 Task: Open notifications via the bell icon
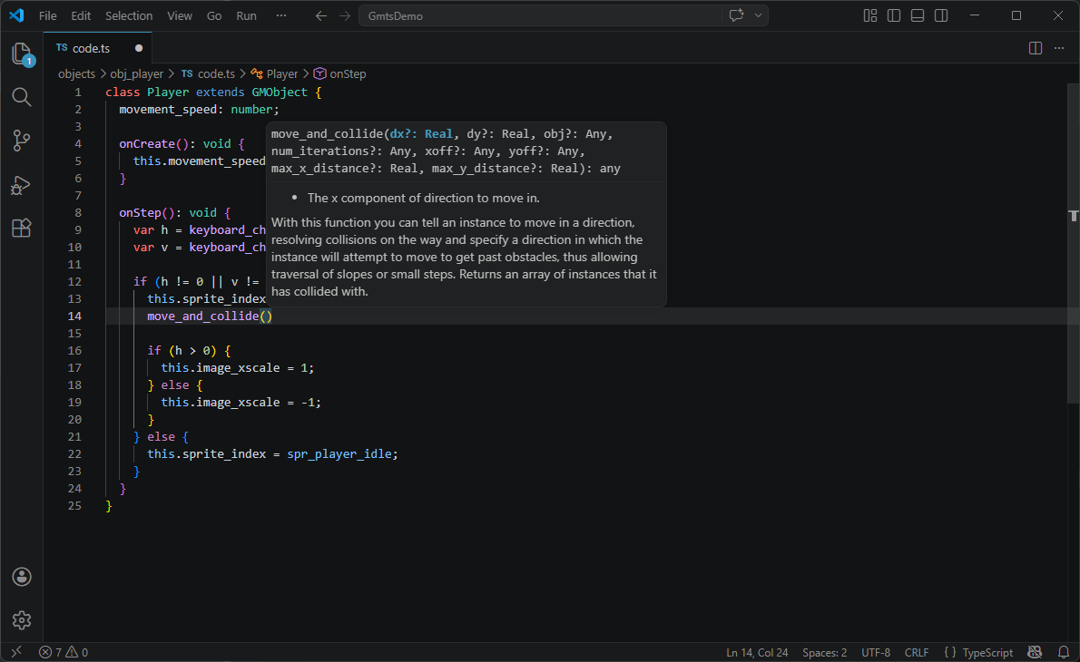[x=1062, y=652]
